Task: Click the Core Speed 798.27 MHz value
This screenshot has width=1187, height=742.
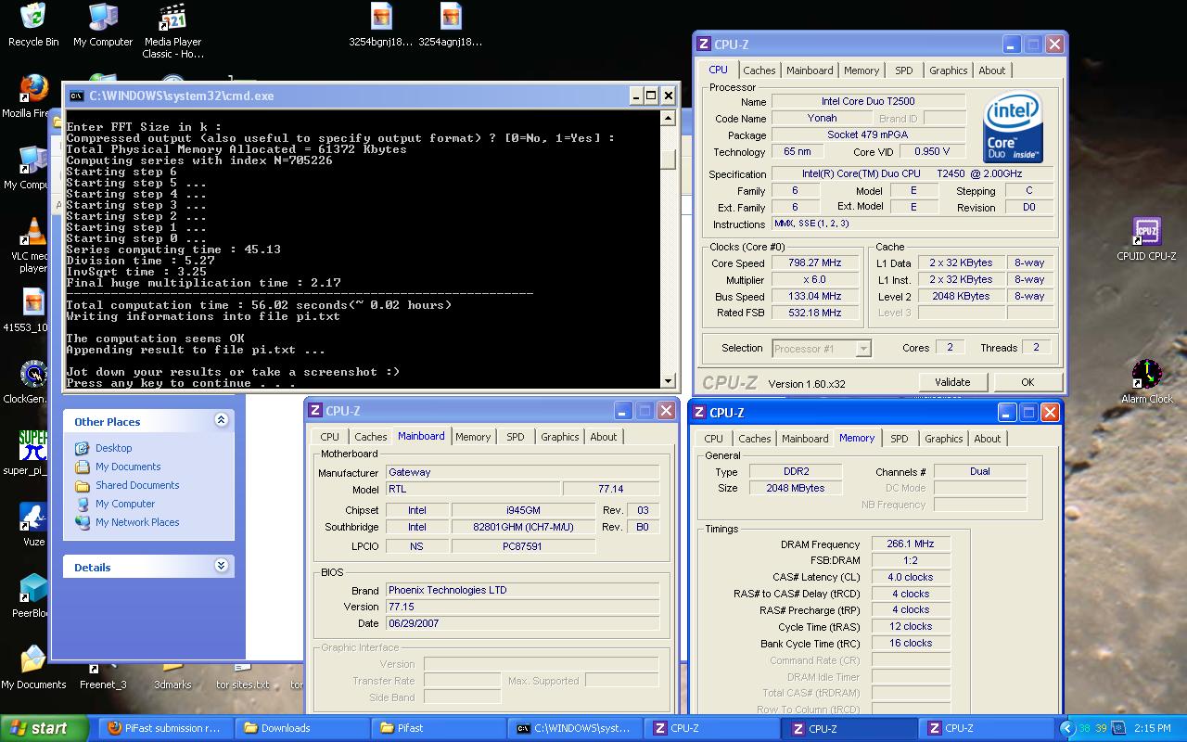Action: point(815,263)
